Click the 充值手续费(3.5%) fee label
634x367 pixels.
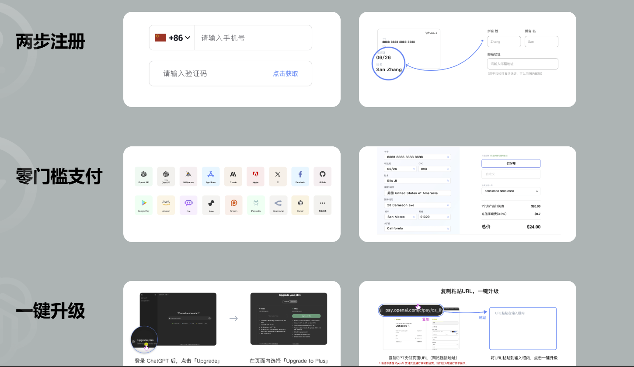click(x=494, y=214)
